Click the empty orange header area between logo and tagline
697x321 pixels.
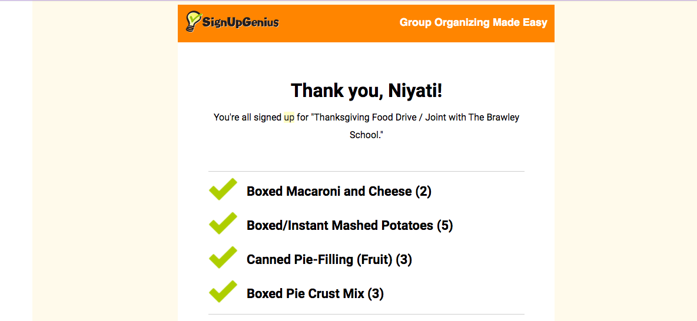pyautogui.click(x=338, y=24)
